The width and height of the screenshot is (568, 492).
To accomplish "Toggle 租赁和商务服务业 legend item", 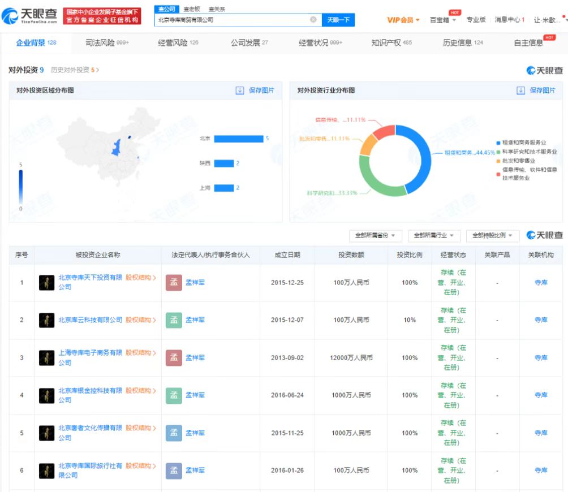I will click(x=521, y=143).
